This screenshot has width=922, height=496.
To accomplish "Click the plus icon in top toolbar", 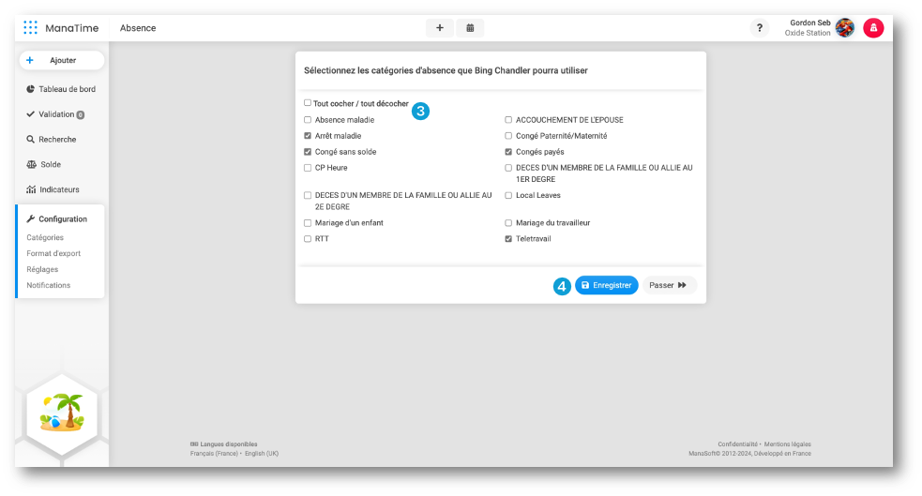I will pos(439,28).
